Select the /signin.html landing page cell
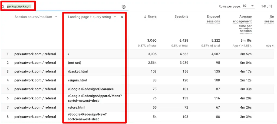The width and height of the screenshot is (277, 124). point(77,81)
